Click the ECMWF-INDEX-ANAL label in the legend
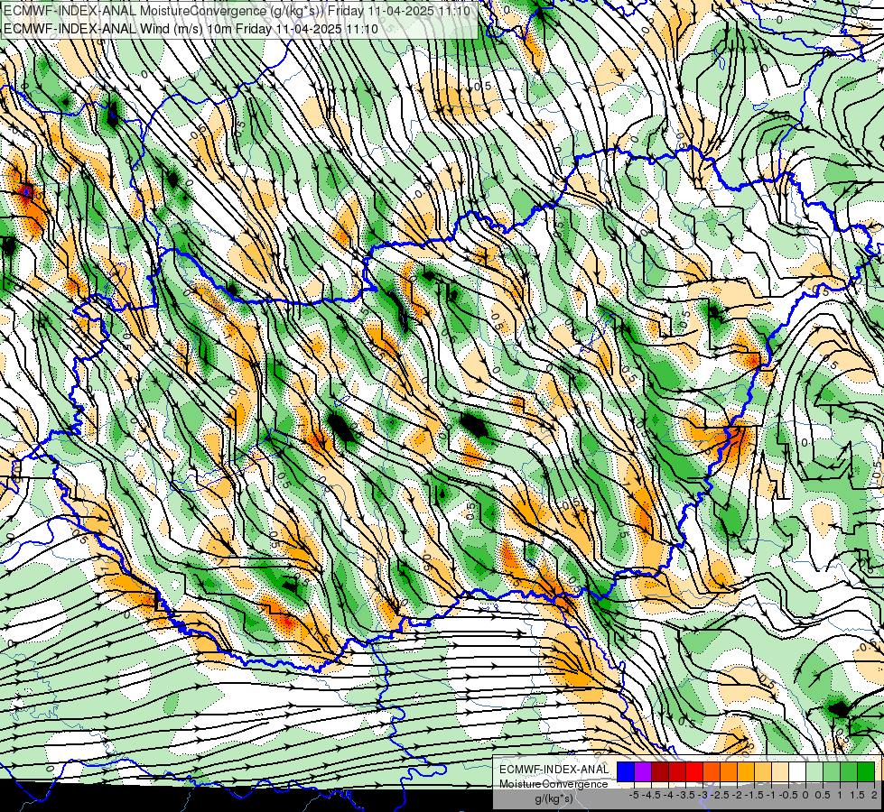Image resolution: width=884 pixels, height=812 pixels. tap(554, 770)
